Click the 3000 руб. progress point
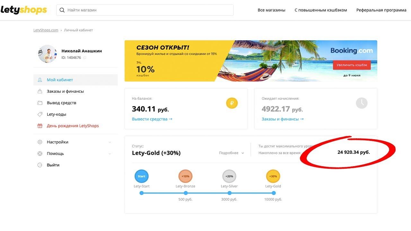411x231 pixels. tap(229, 193)
